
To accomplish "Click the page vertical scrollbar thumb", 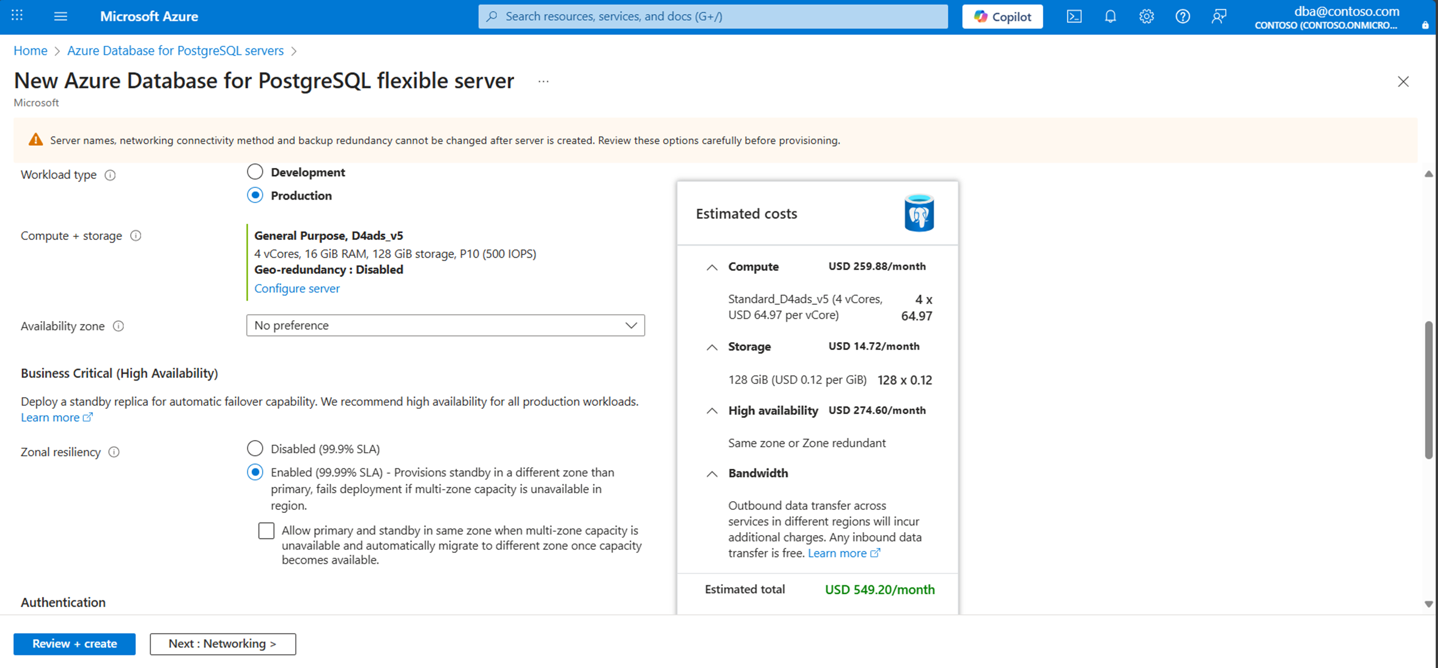I will pyautogui.click(x=1428, y=391).
